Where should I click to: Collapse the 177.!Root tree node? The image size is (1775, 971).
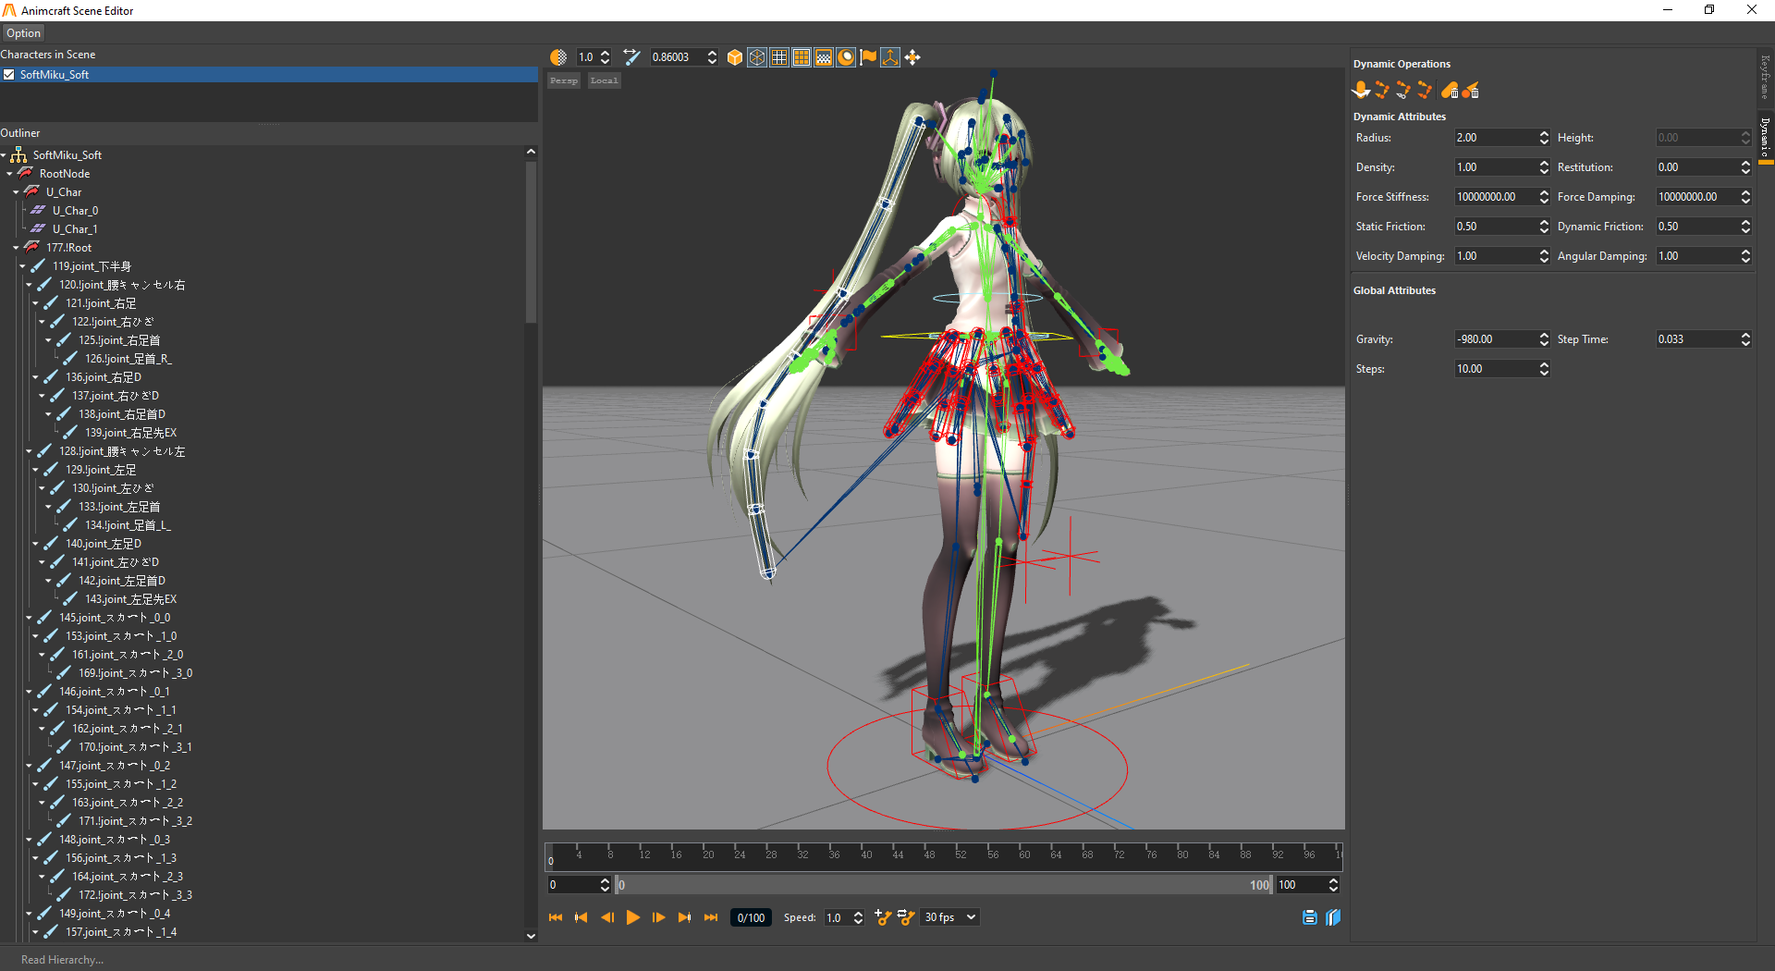click(17, 248)
